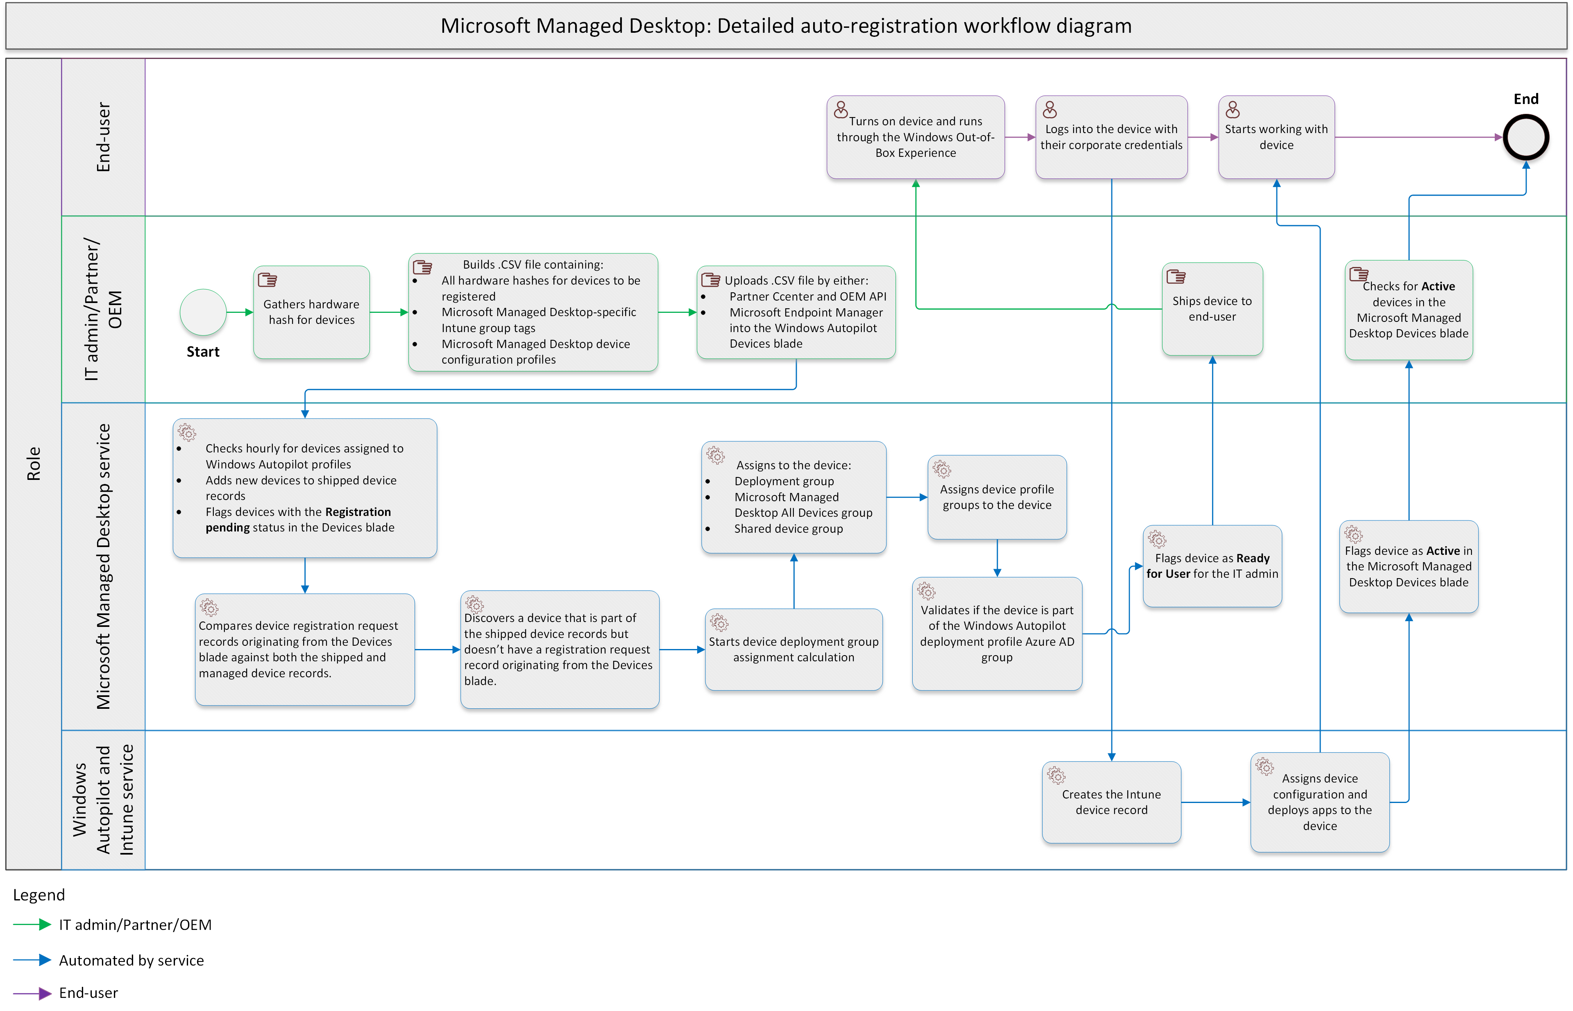This screenshot has height=1011, width=1573.
Task: Click user icon in Logs into device box
Action: (1049, 110)
